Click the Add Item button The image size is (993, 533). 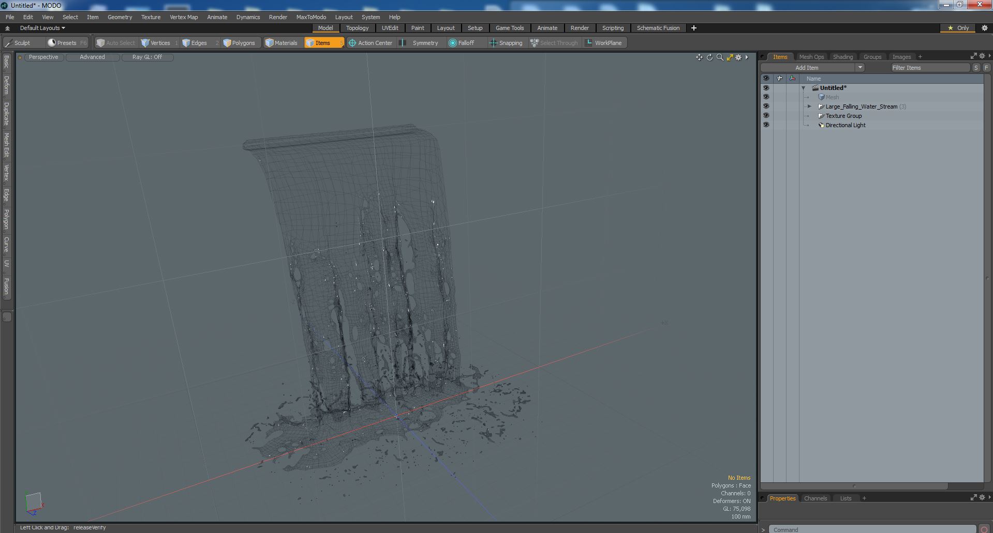pos(807,68)
